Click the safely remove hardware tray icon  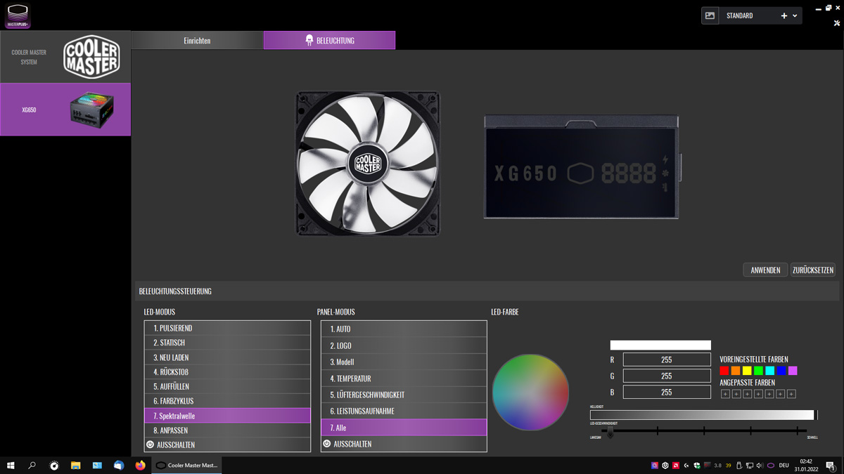(739, 466)
